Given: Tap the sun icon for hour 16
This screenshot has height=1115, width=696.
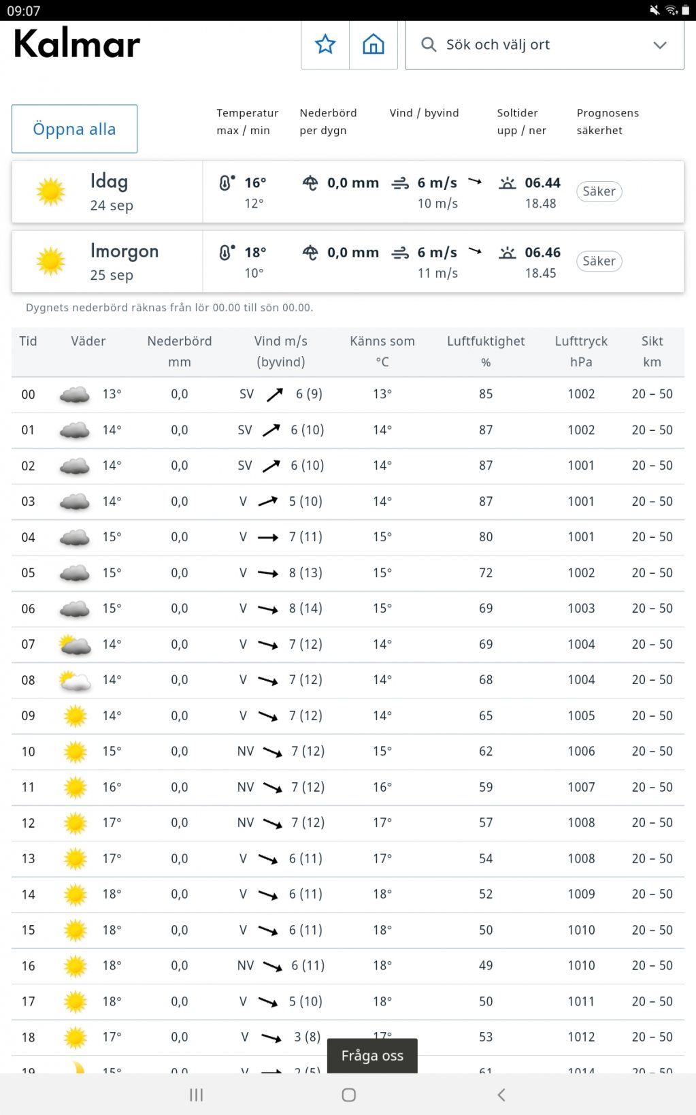Looking at the screenshot, I should tap(76, 966).
